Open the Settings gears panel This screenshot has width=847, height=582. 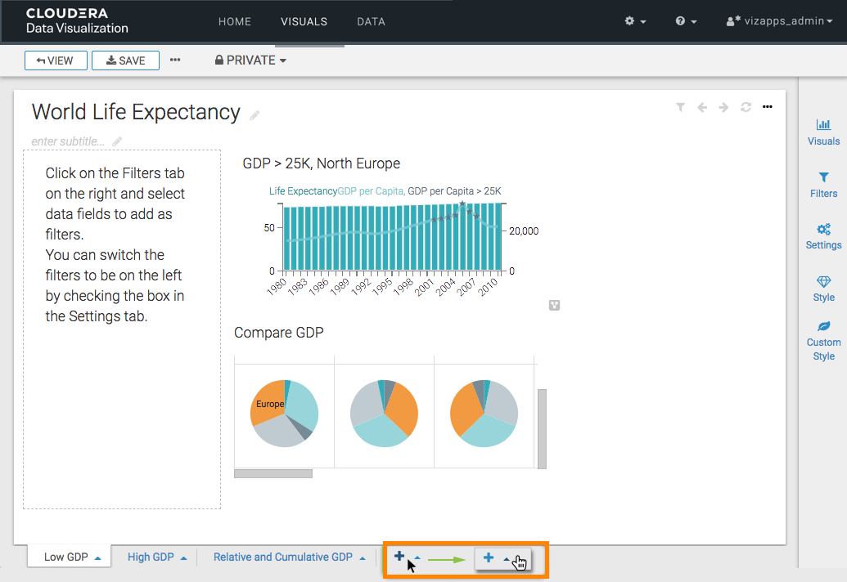(x=823, y=236)
